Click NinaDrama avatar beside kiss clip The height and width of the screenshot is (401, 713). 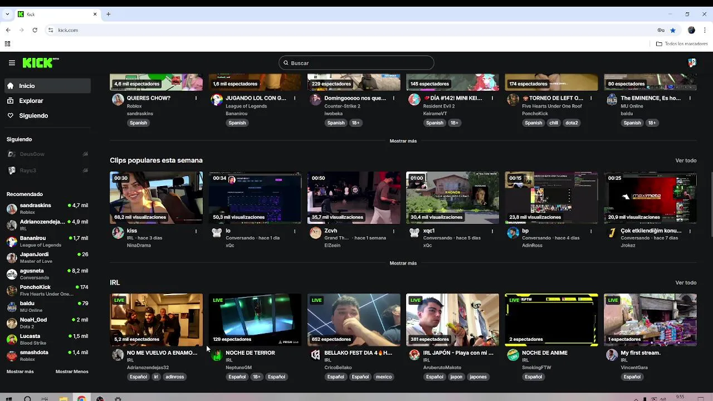118,233
